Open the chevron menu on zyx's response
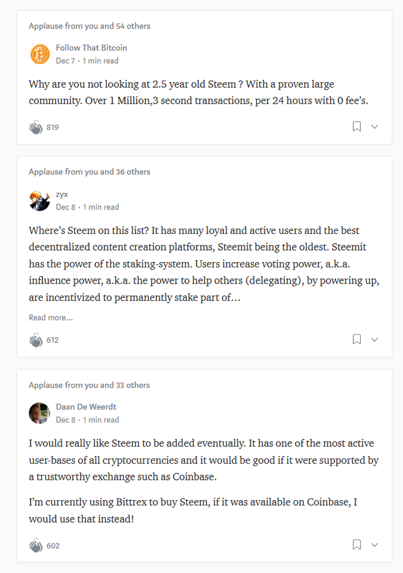Image resolution: width=403 pixels, height=573 pixels. tap(374, 340)
